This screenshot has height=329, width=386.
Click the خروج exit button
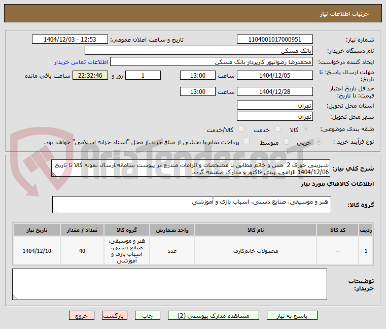[x=82, y=315]
